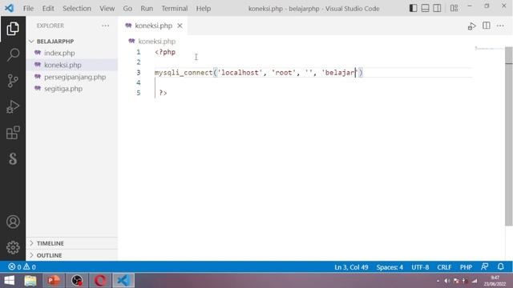Open notifications bell in status bar
Screen dimensions: 513x288
pos(500,266)
